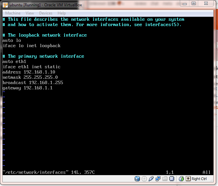Click the virtualization CPU chip indicator
The image size is (218, 186).
point(172,179)
